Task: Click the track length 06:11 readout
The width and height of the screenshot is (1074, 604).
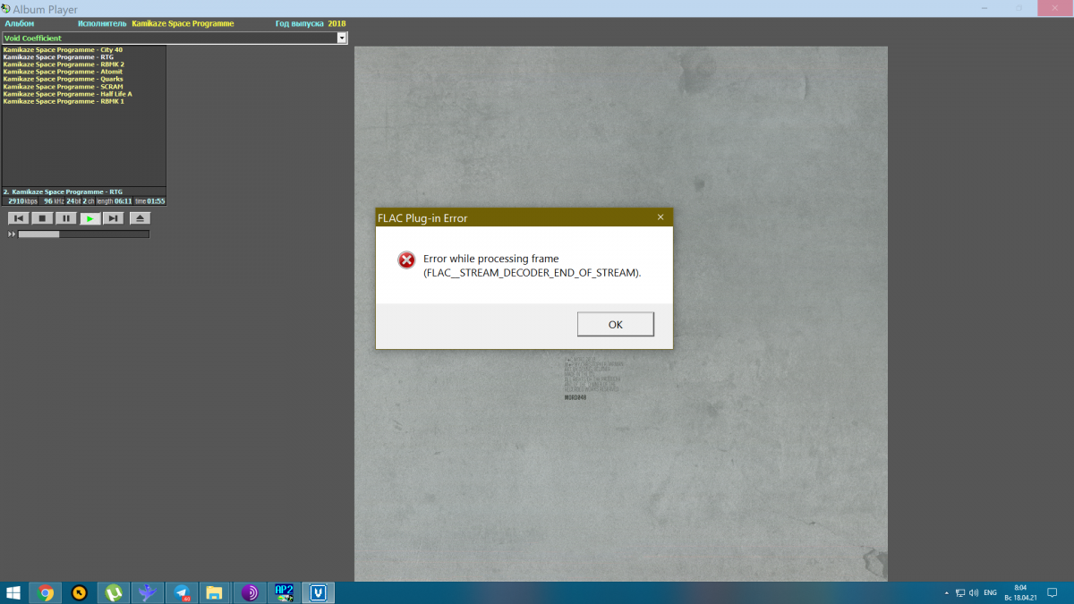Action: 114,201
